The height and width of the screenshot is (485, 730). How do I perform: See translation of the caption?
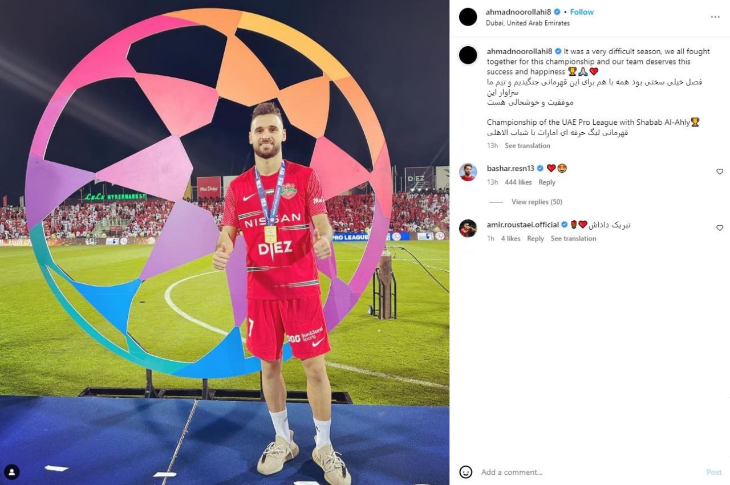pos(528,146)
